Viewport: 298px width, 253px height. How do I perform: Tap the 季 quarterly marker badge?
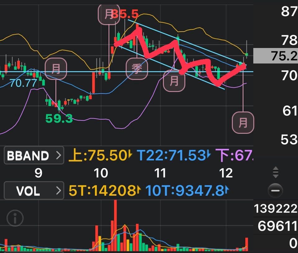[137, 69]
